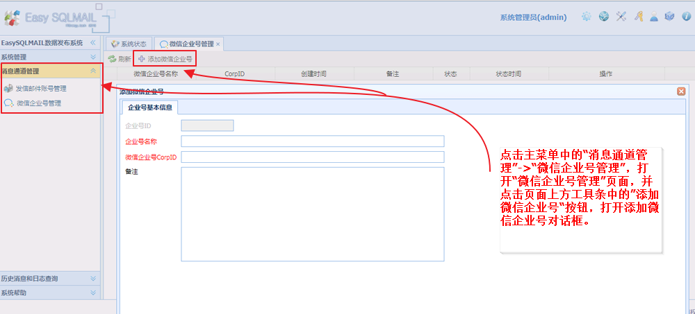Expand the 系统管理 sidebar section
The width and height of the screenshot is (695, 314).
click(x=92, y=57)
